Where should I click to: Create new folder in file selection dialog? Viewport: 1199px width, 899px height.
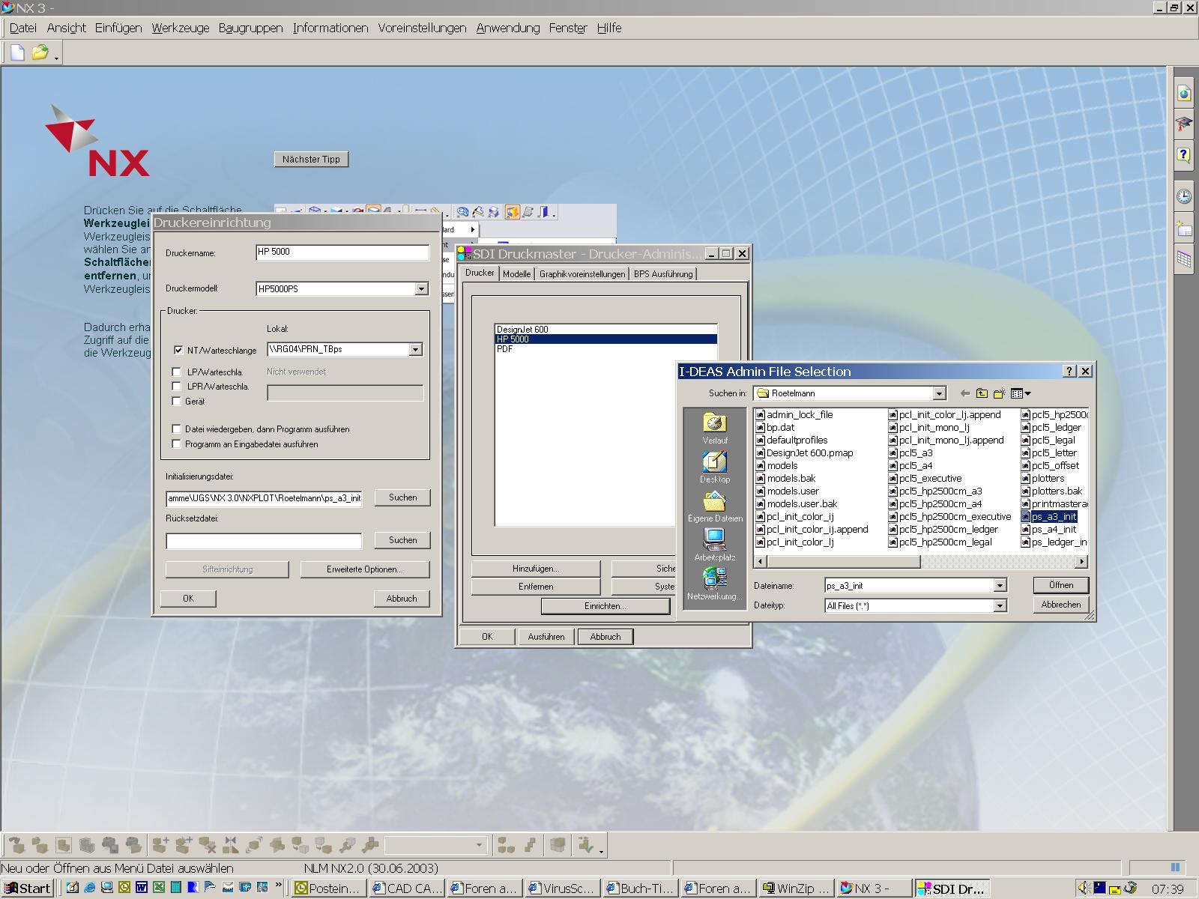[x=999, y=393]
